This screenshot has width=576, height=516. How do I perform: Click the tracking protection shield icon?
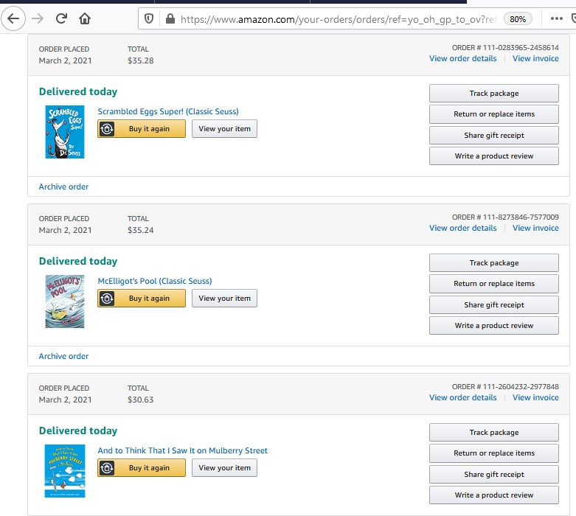149,18
